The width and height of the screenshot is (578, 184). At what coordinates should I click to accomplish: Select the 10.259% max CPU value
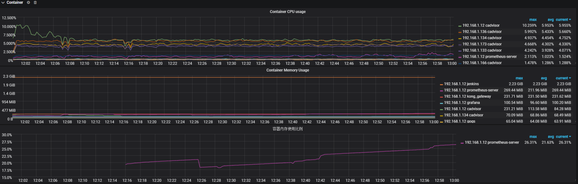click(529, 26)
